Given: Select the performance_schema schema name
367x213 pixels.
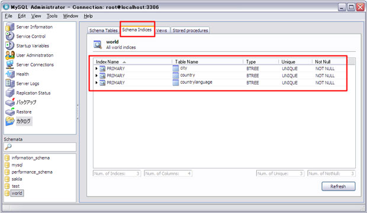Looking at the screenshot, I should click(32, 172).
